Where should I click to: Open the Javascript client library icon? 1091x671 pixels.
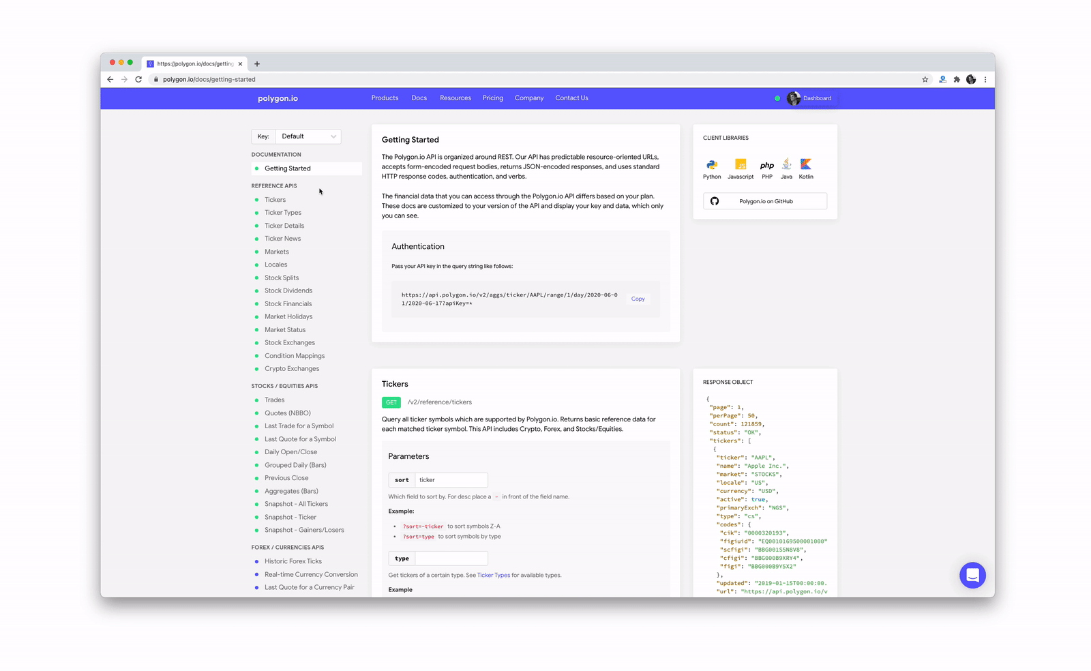tap(741, 165)
